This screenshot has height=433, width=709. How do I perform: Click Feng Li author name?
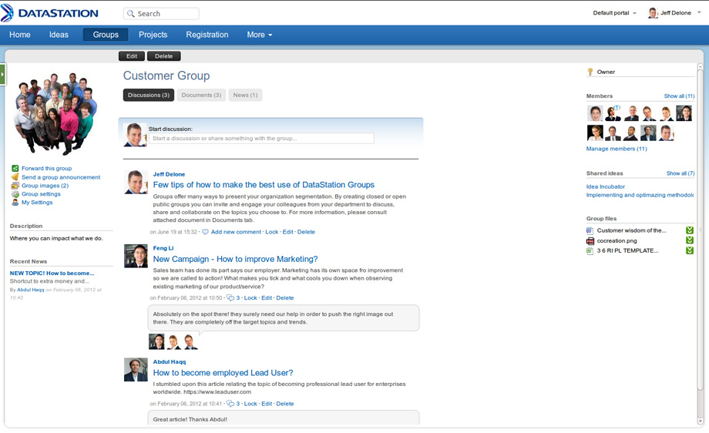[163, 248]
